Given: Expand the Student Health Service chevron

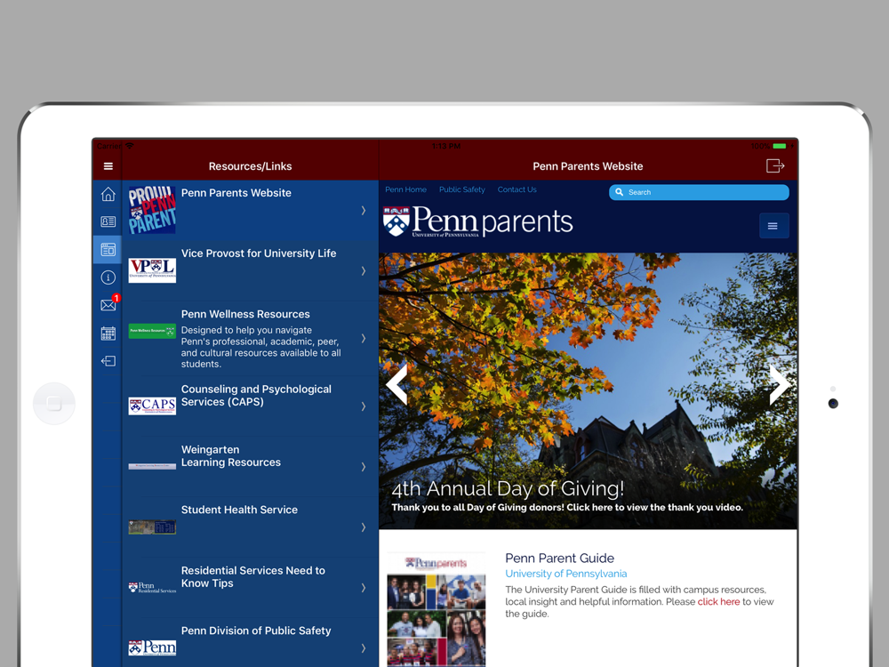Looking at the screenshot, I should point(364,527).
